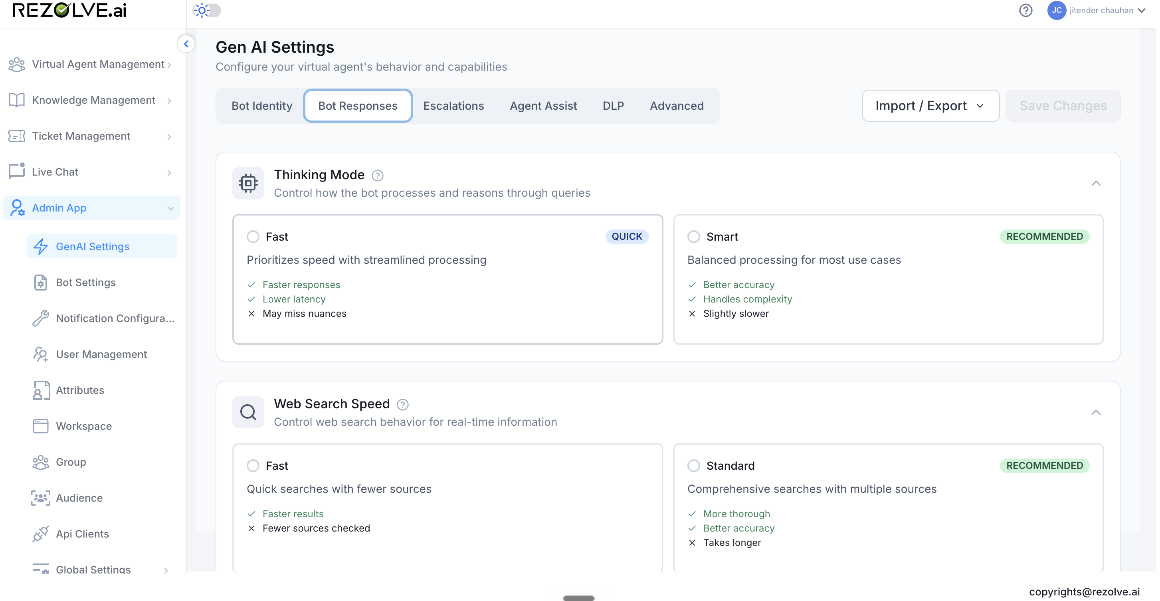Viewport: 1160px width, 601px height.
Task: Open the Api Clients sidebar item
Action: coord(102,534)
